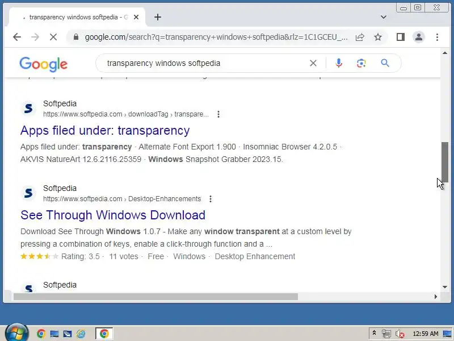Click the address bar URL
The width and height of the screenshot is (454, 341).
click(x=216, y=37)
